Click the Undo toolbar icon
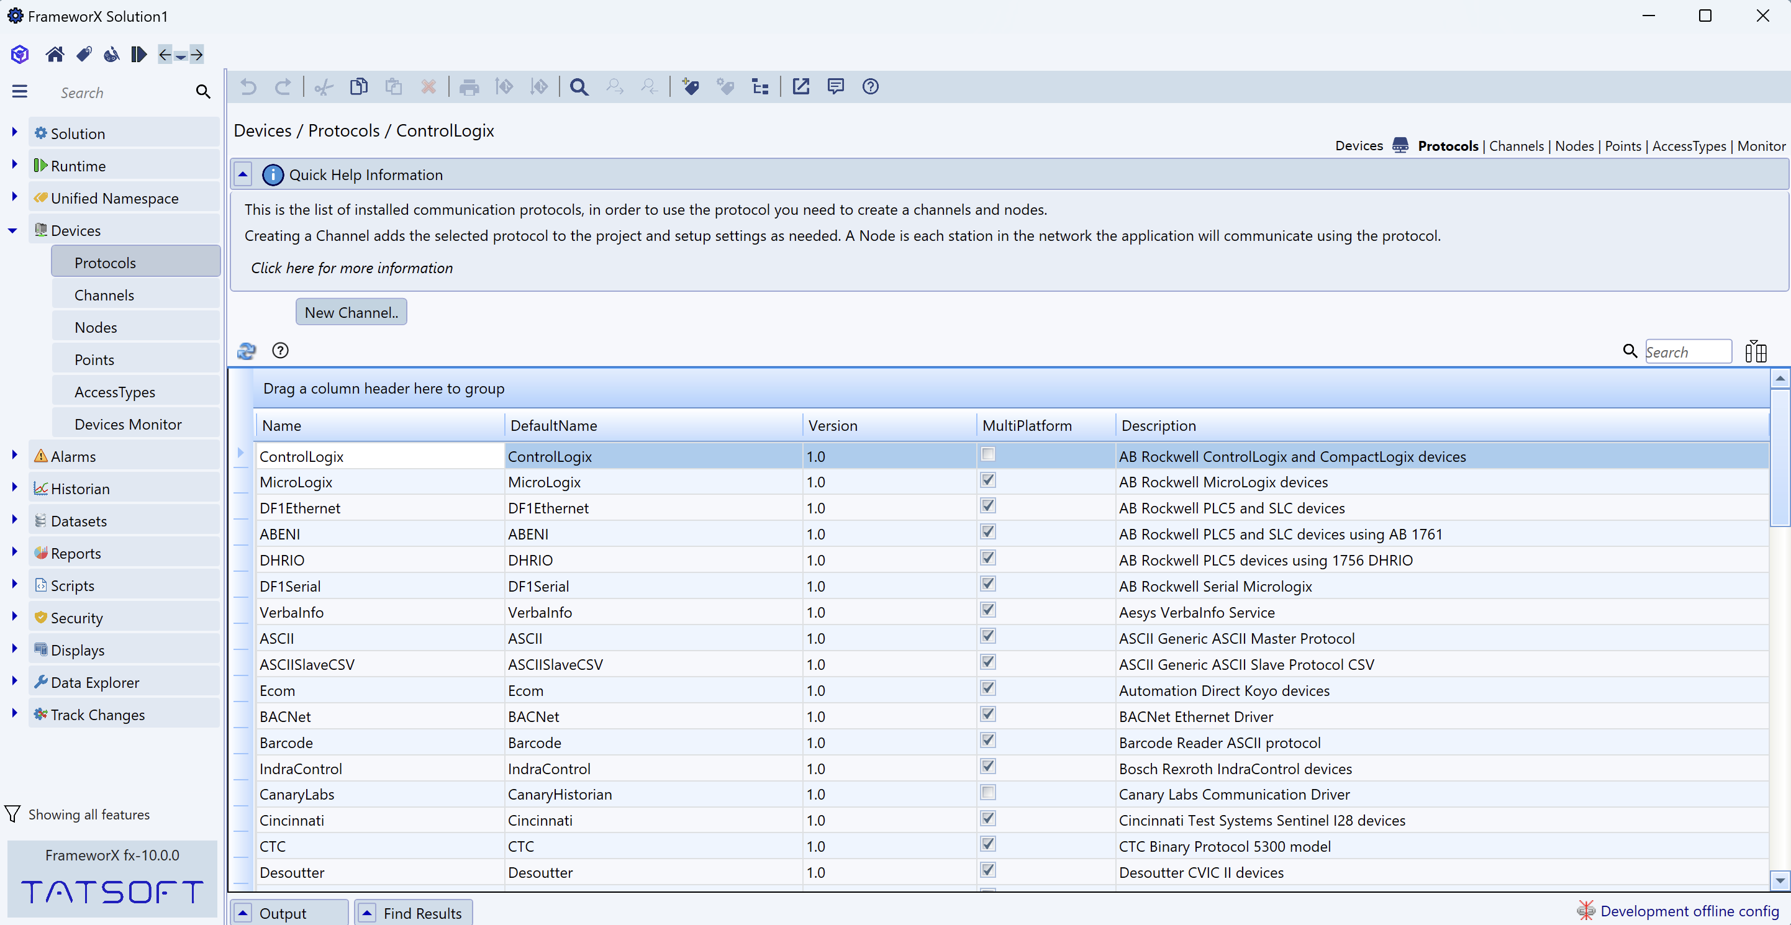This screenshot has height=925, width=1791. tap(248, 87)
